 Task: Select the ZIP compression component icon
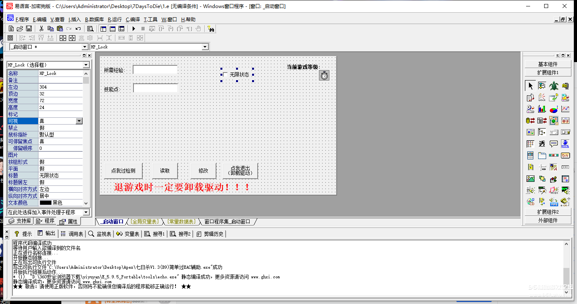click(x=565, y=85)
